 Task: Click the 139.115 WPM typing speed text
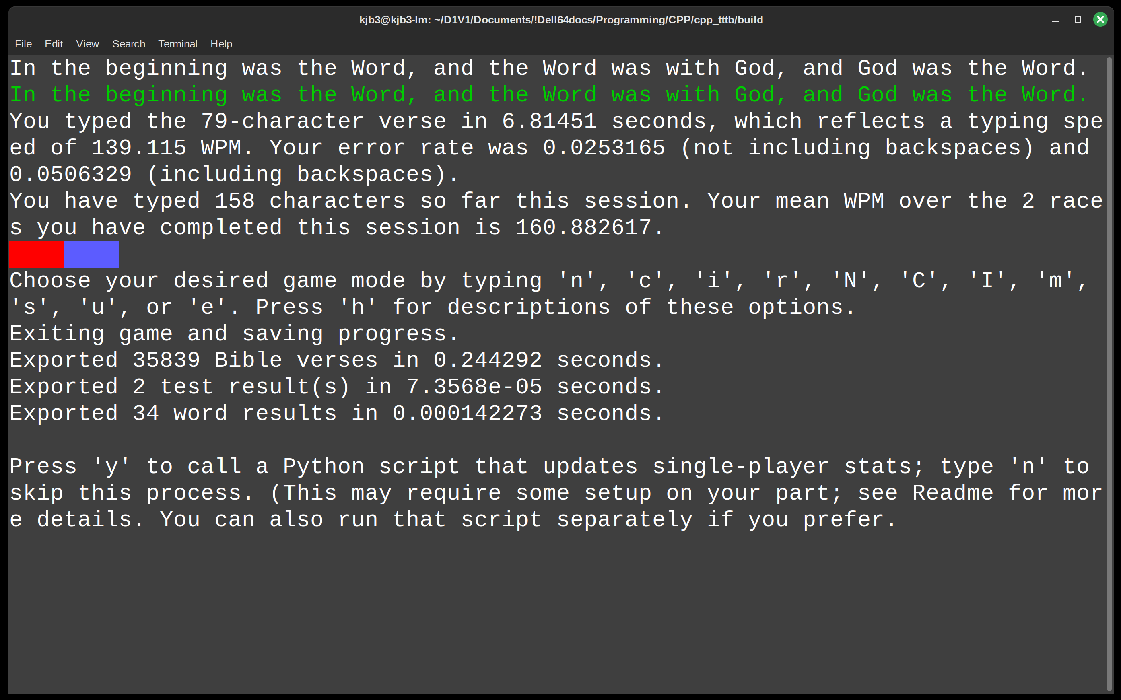coord(166,148)
